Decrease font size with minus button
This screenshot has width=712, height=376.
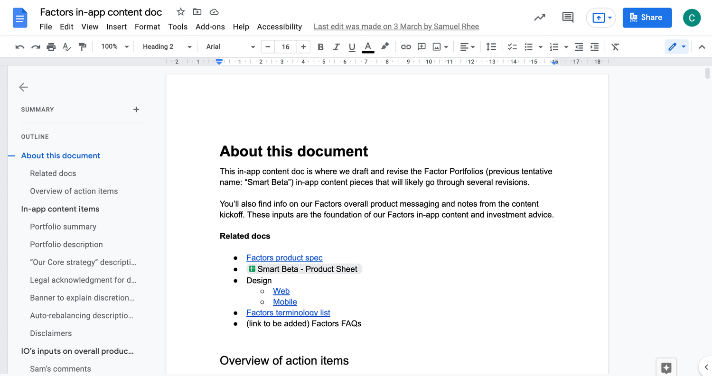click(x=268, y=46)
